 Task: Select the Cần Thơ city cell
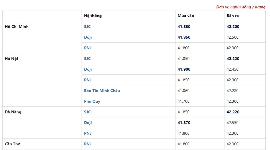tap(42, 144)
